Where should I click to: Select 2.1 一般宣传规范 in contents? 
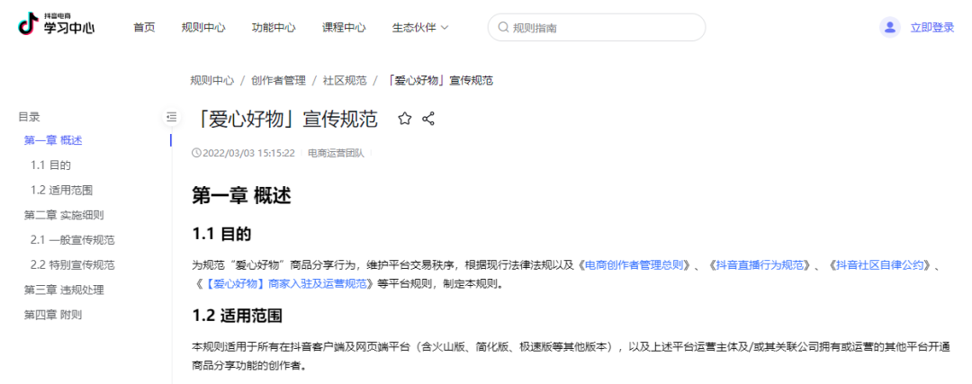point(73,240)
